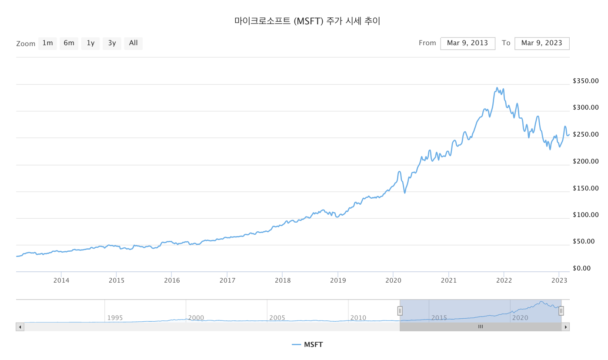The width and height of the screenshot is (608, 360).
Task: Click the Zoom label text
Action: (26, 43)
